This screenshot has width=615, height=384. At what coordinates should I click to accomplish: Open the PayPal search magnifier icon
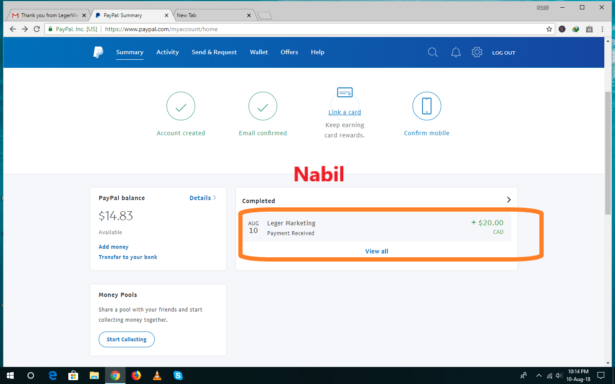click(433, 52)
